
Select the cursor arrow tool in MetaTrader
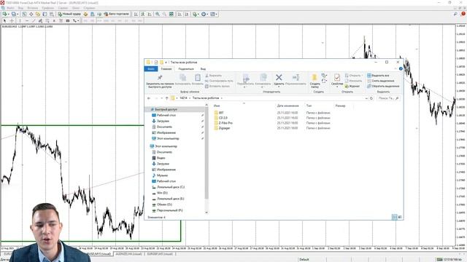click(5, 20)
